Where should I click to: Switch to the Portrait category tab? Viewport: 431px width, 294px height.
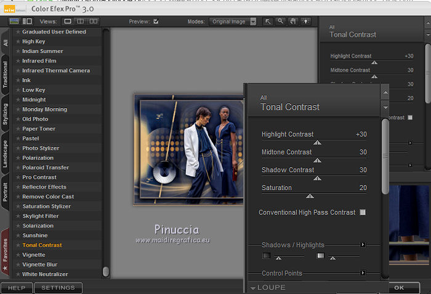pos(5,192)
